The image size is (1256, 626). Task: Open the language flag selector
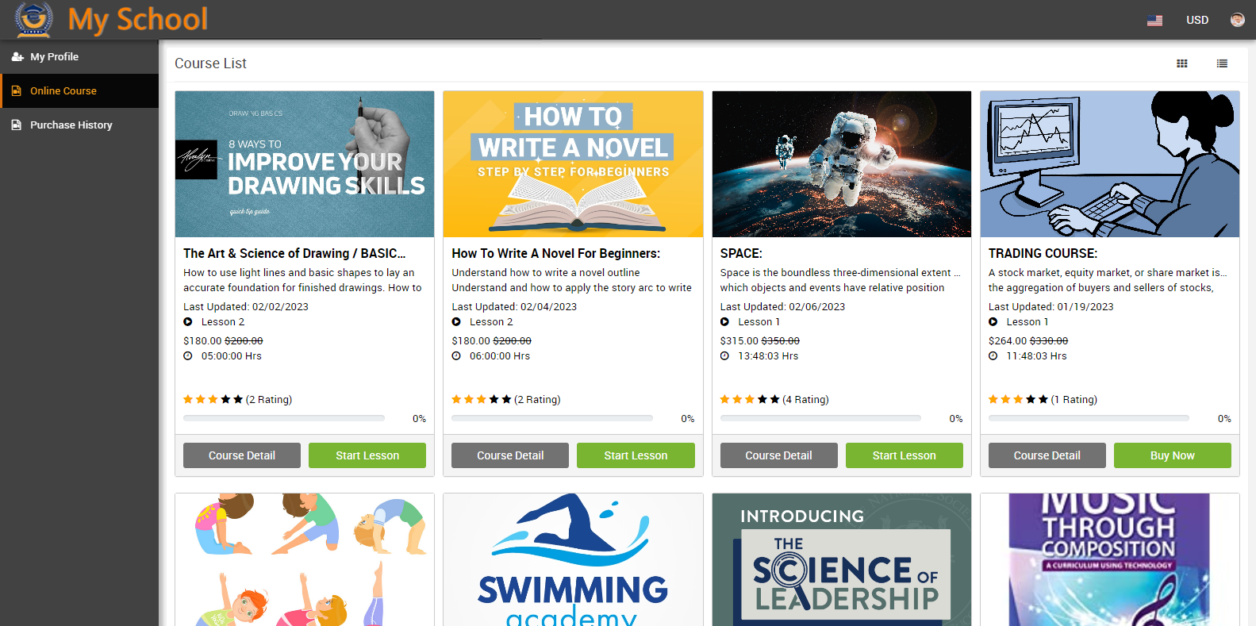pyautogui.click(x=1154, y=21)
